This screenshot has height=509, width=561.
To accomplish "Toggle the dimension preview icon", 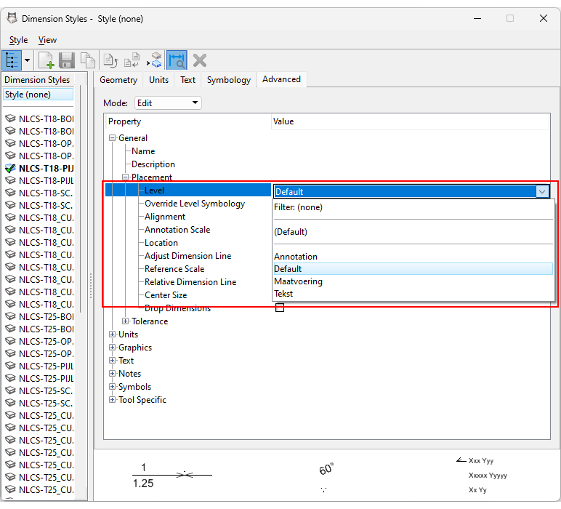I will [177, 60].
